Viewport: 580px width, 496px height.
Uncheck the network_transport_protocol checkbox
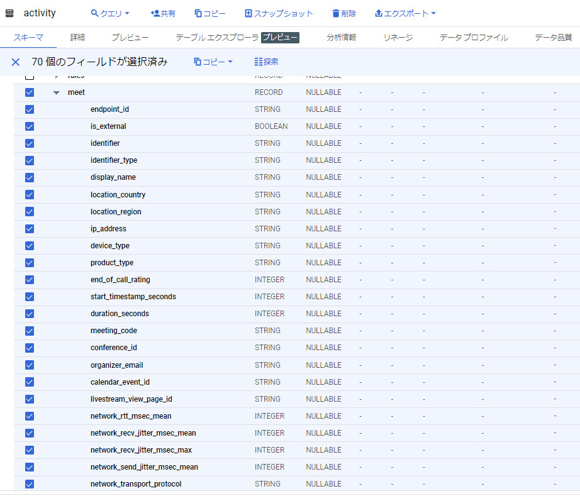point(30,484)
